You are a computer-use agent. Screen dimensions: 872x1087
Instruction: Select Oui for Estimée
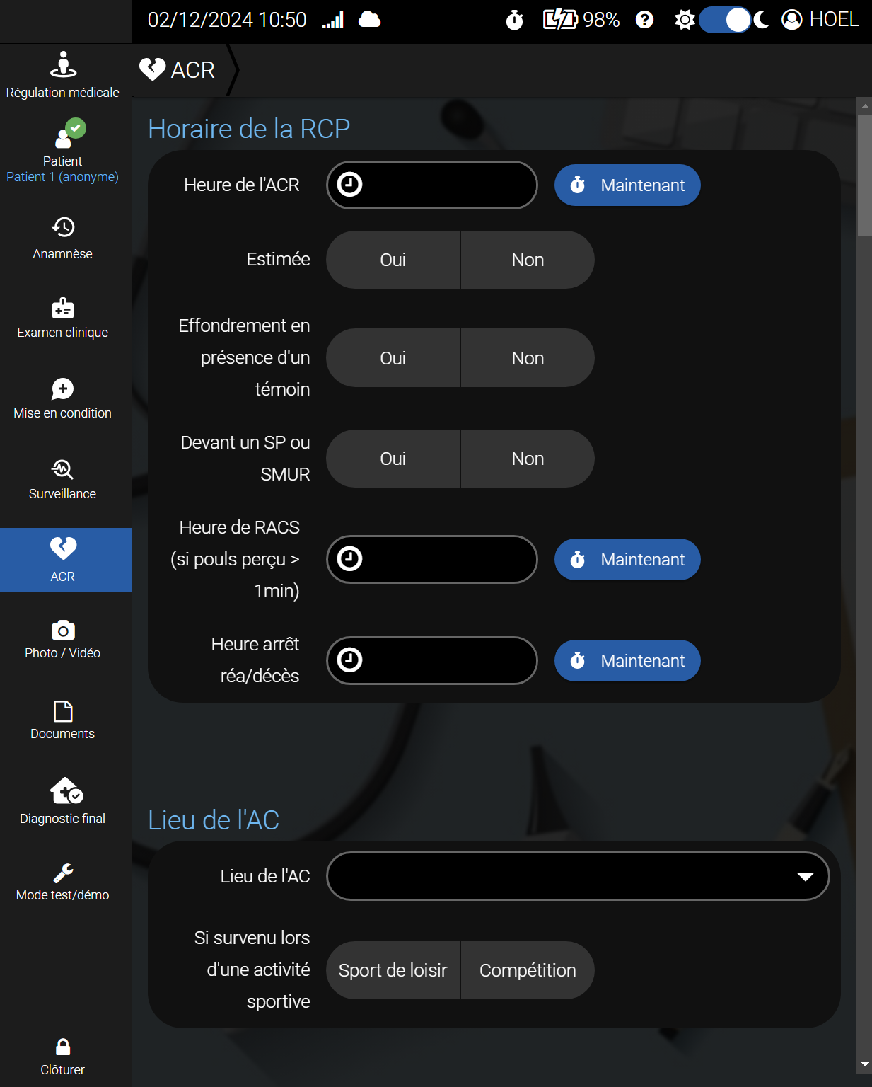(393, 260)
